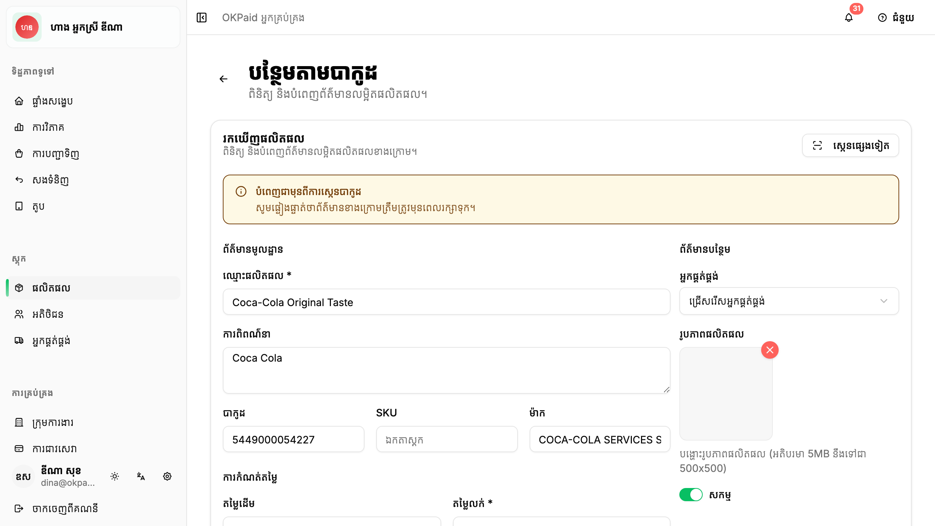Open the notifications bell with 31 badge
This screenshot has height=526, width=935.
tap(849, 18)
